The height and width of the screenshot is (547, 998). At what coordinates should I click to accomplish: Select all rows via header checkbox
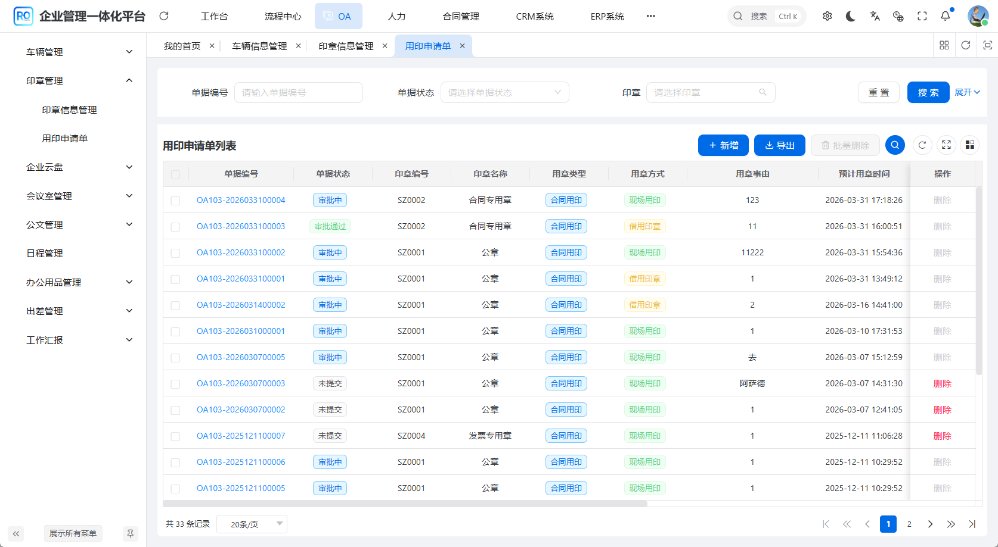pos(175,174)
